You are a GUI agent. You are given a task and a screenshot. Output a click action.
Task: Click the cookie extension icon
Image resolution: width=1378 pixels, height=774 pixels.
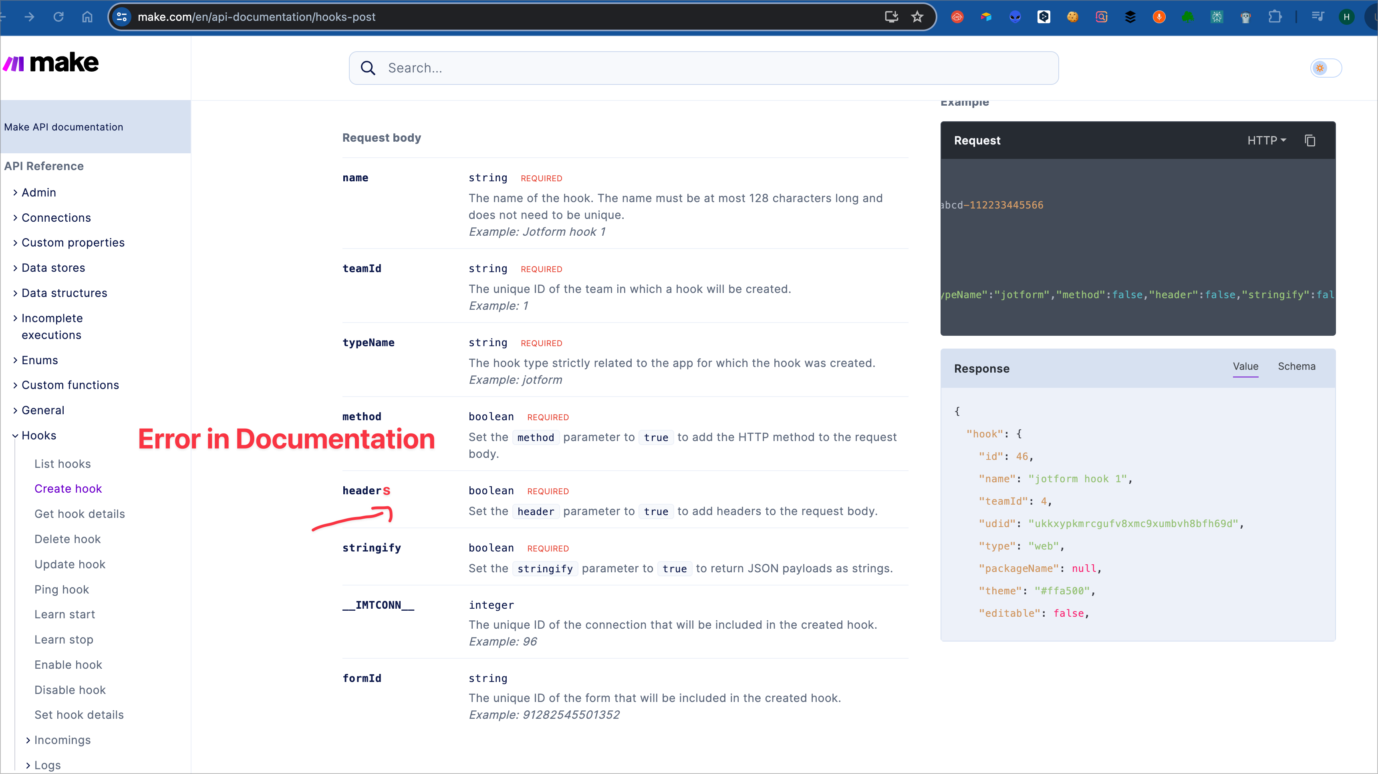coord(1072,16)
